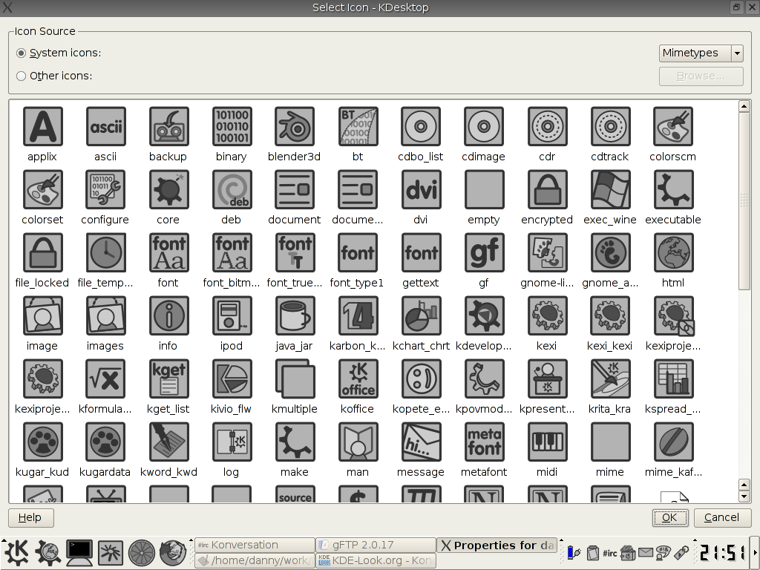
Task: Choose the html globe icon
Action: (673, 252)
